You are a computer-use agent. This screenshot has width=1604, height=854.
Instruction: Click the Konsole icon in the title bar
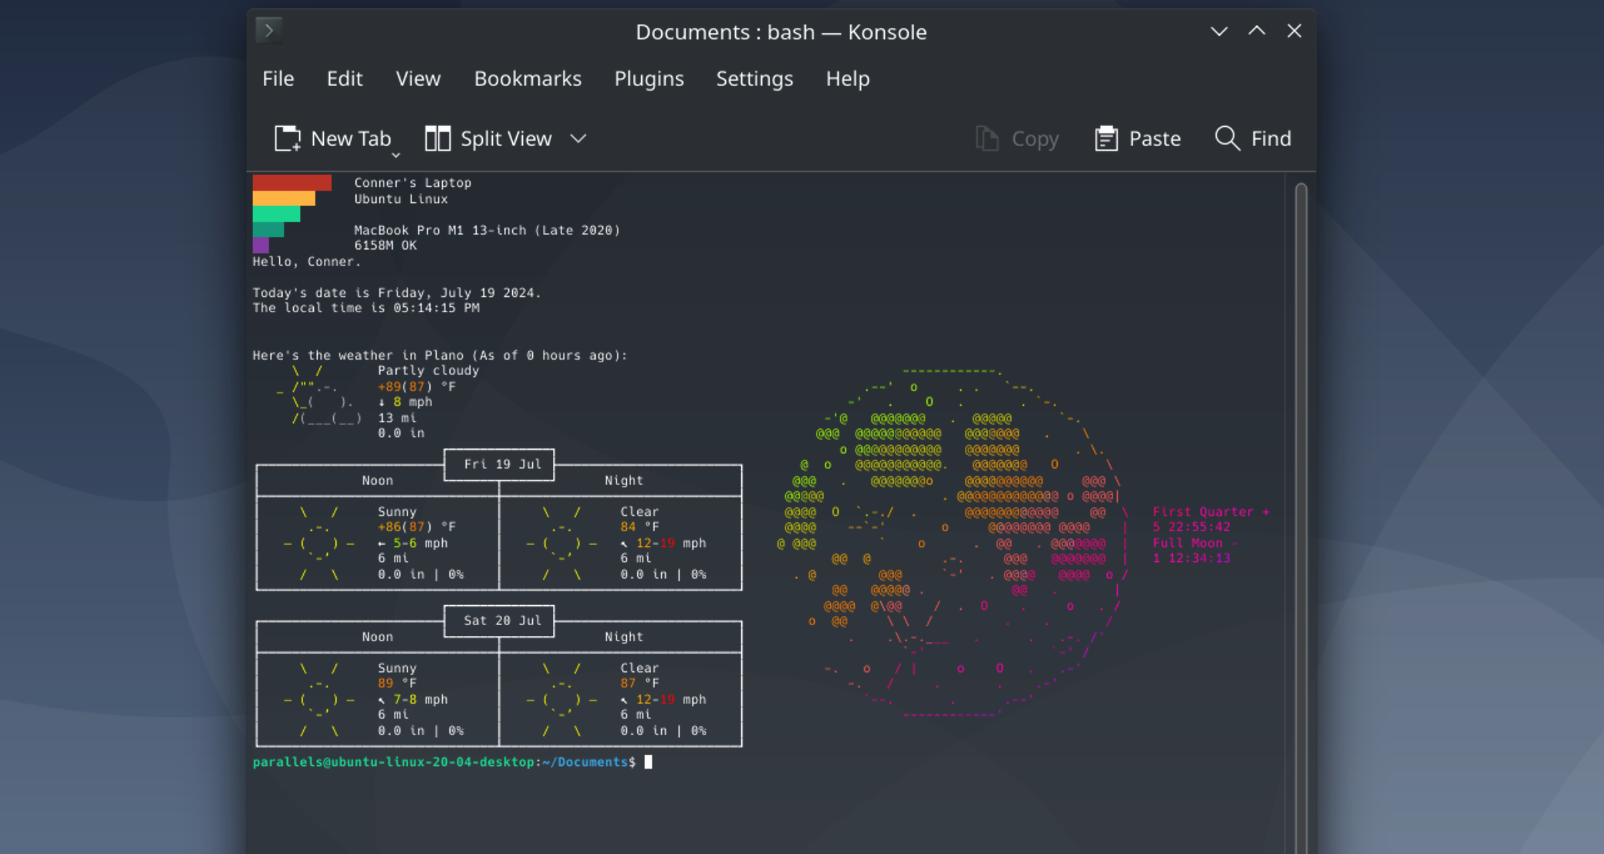[x=268, y=30]
